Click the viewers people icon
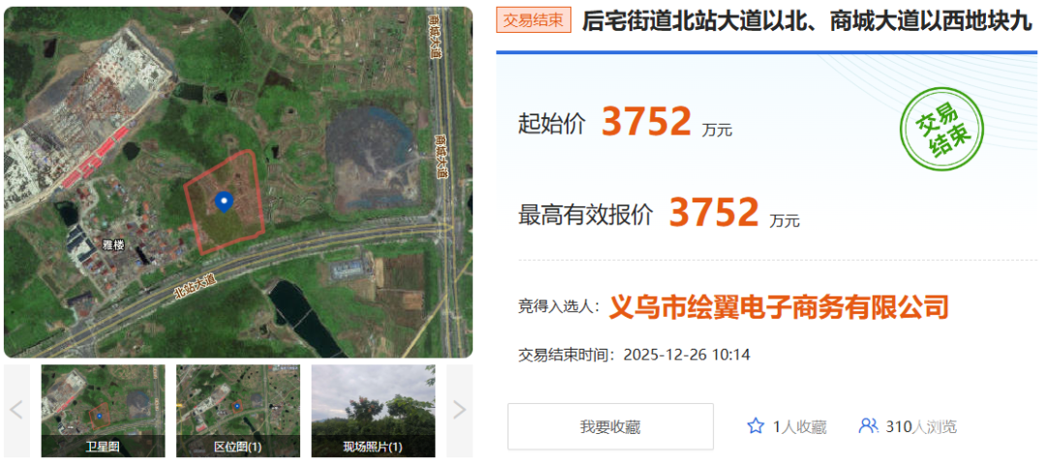Viewport: 1046px width, 464px height. (868, 426)
